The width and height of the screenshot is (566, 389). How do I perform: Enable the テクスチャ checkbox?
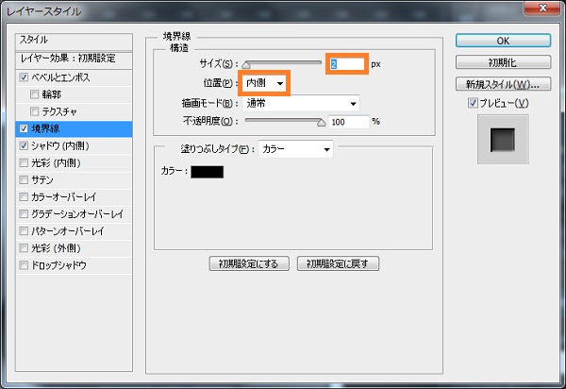(34, 111)
